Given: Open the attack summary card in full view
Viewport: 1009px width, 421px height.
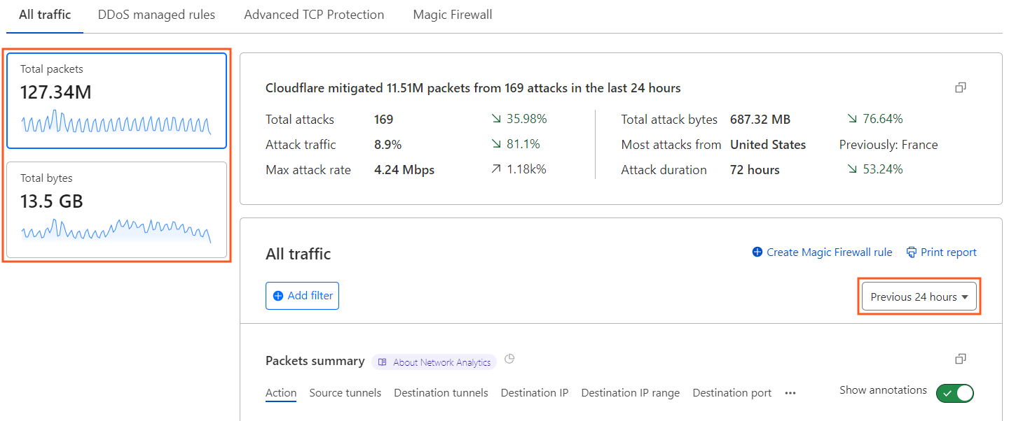Looking at the screenshot, I should pyautogui.click(x=961, y=87).
